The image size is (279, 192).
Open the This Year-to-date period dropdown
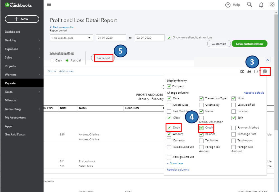pyautogui.click(x=71, y=38)
